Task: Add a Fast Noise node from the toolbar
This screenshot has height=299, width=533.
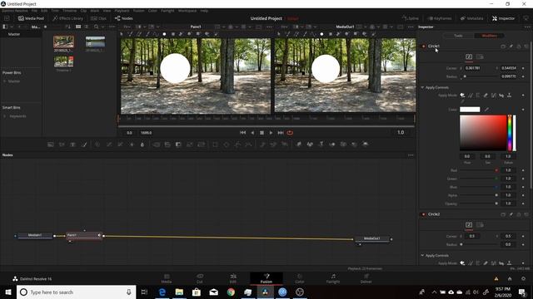Action: (x=62, y=145)
